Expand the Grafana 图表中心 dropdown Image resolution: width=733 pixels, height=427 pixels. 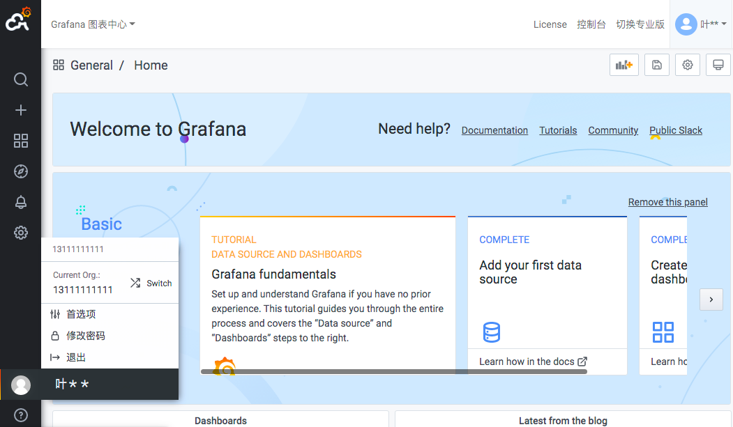[x=93, y=24]
